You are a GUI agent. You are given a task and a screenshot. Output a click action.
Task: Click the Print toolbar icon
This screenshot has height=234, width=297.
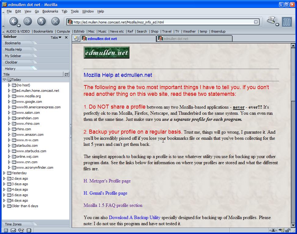[271, 21]
